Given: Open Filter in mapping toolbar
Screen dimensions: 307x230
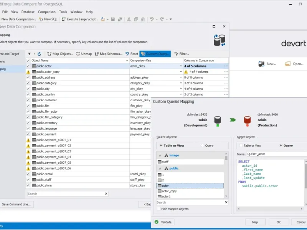Looking at the screenshot, I should click(182, 54).
